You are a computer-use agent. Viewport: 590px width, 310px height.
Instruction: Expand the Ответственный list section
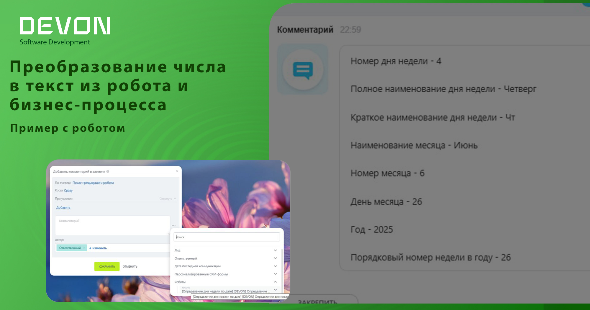coord(226,258)
